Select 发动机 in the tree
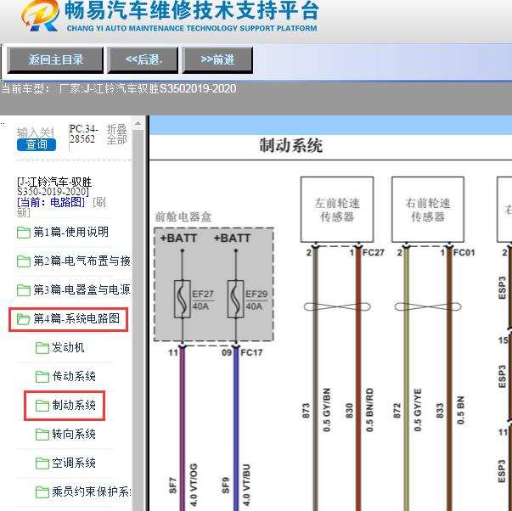Screen dimensions: 512x511 [x=68, y=347]
